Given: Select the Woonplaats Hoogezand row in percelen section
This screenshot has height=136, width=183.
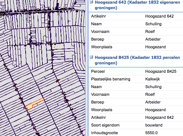Looking at the screenshot, I should (x=136, y=110).
